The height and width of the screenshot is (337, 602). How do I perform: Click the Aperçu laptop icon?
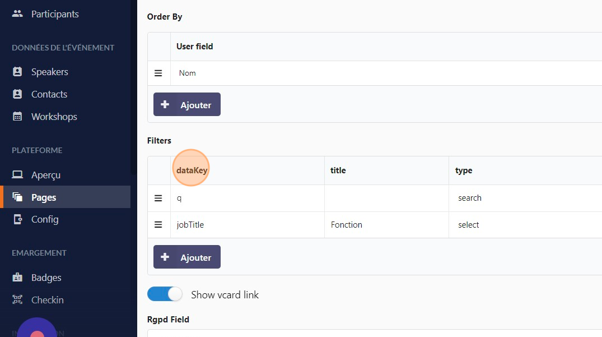point(17,175)
